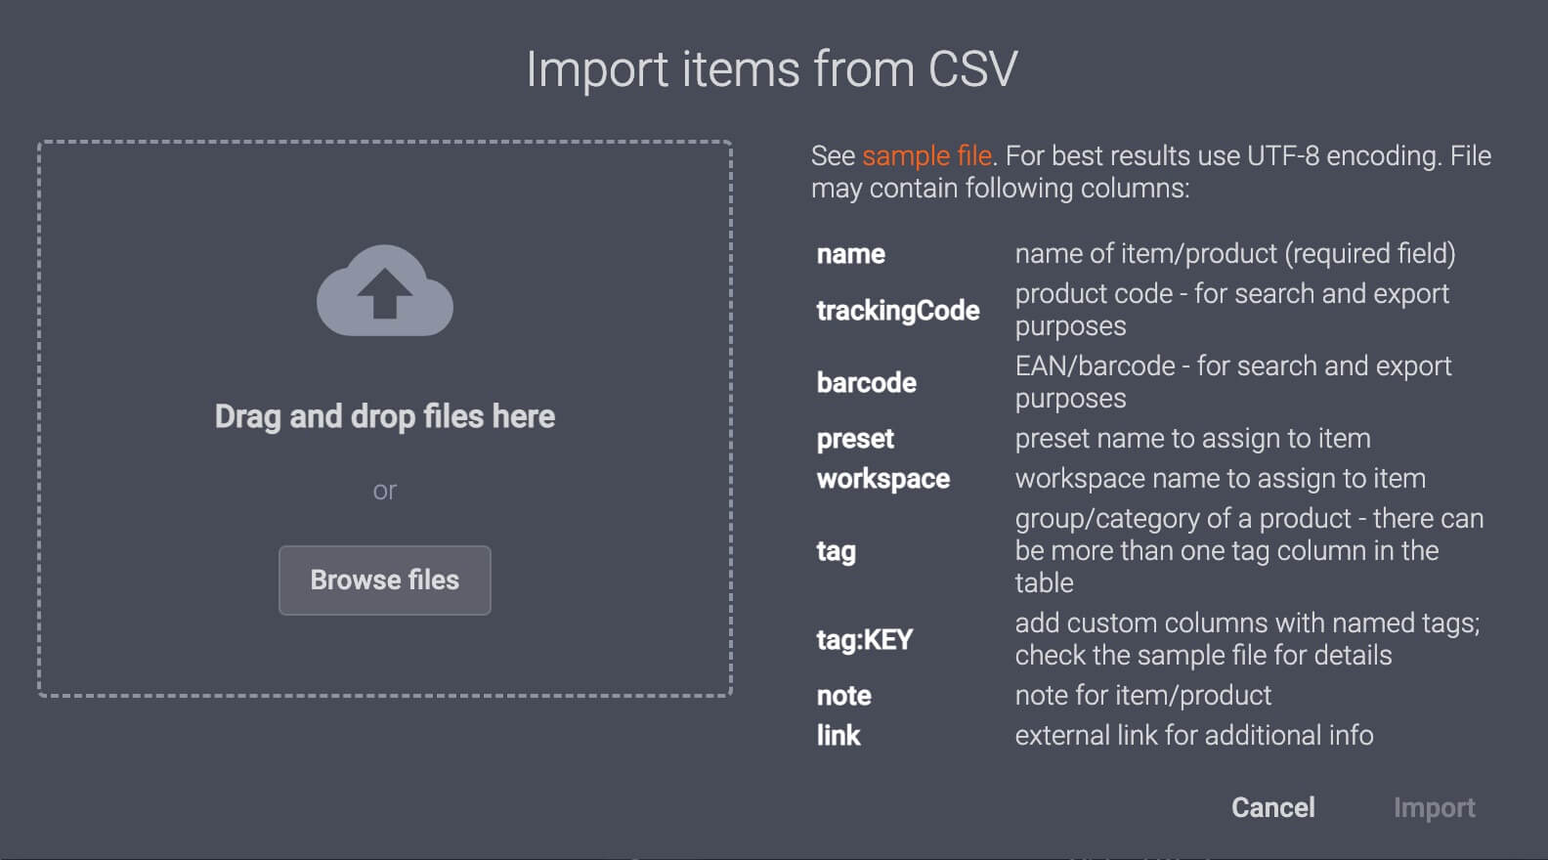This screenshot has width=1548, height=860.
Task: Click the 'tag:KEY' column label
Action: pos(864,640)
